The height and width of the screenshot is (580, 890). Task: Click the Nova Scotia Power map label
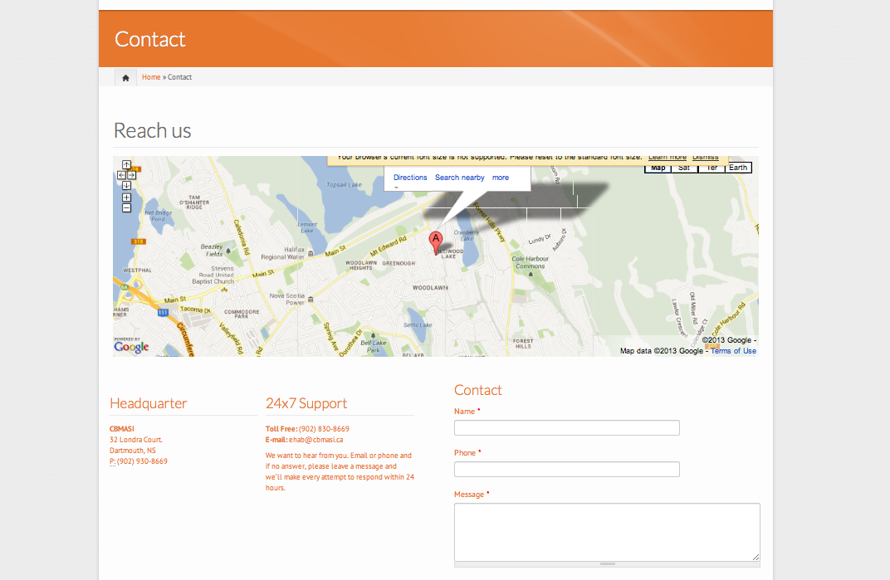(x=286, y=299)
